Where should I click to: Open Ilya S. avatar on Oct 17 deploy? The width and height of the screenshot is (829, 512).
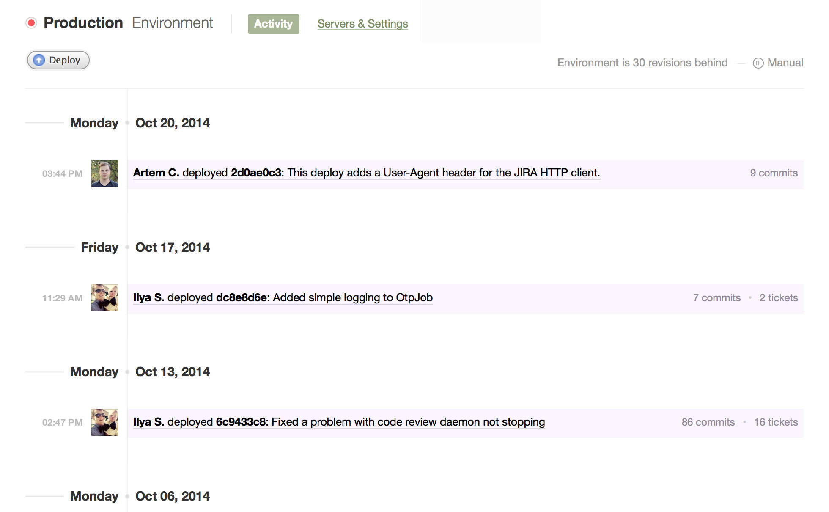pyautogui.click(x=105, y=298)
